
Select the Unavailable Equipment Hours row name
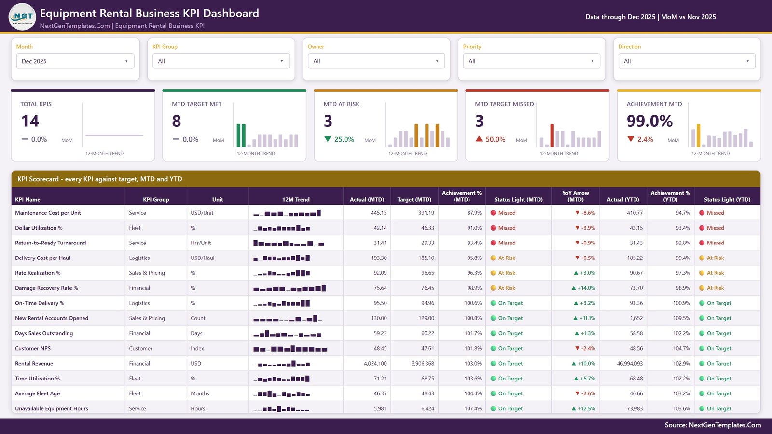(x=52, y=408)
